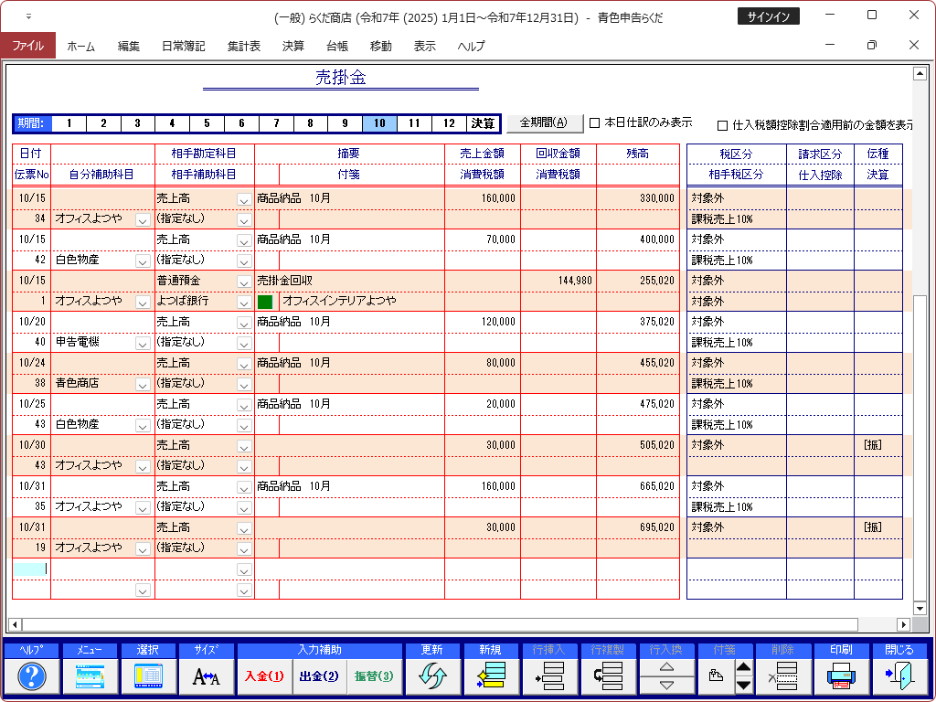This screenshot has height=702, width=936.
Task: Open the Menu icon in bottom toolbar
Action: pos(90,676)
